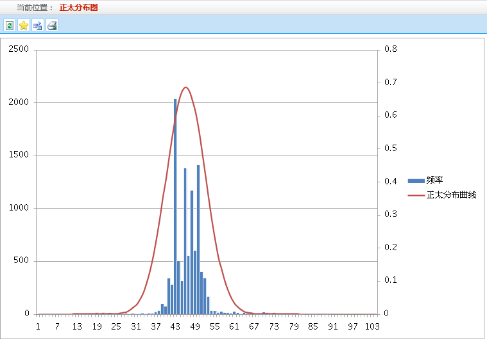The height and width of the screenshot is (343, 487).
Task: Click x-axis label 25
Action: point(116,326)
